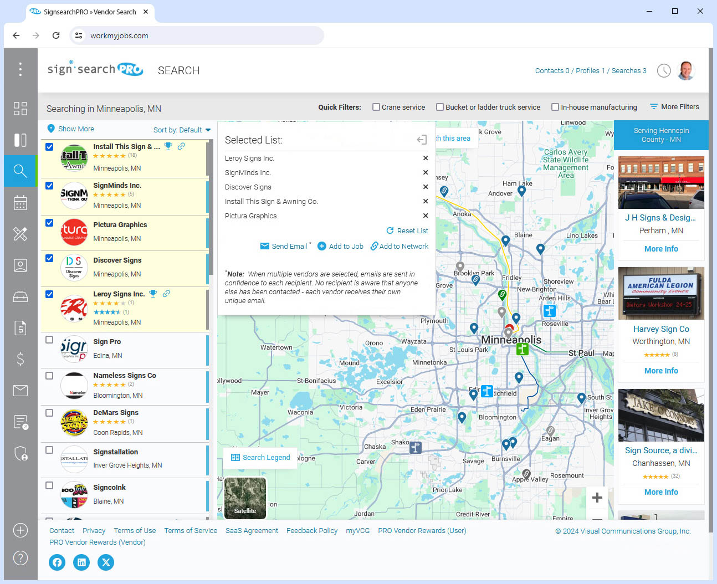Collapse the Selected List panel

pos(422,140)
